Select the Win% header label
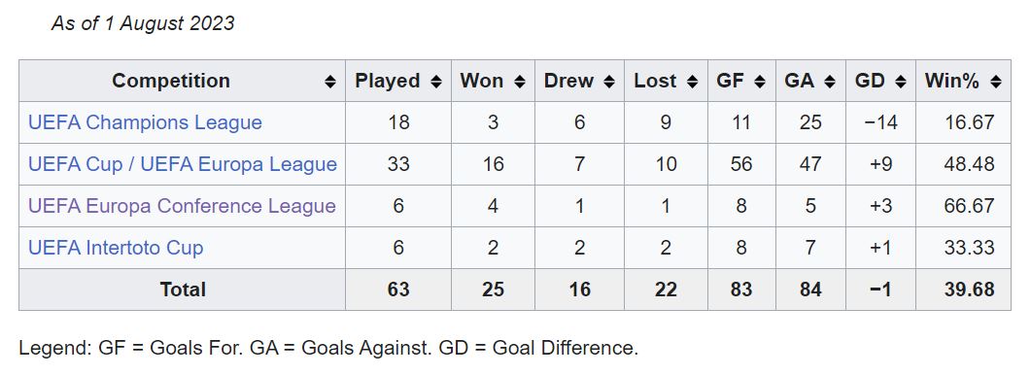The height and width of the screenshot is (375, 1031). (x=952, y=81)
